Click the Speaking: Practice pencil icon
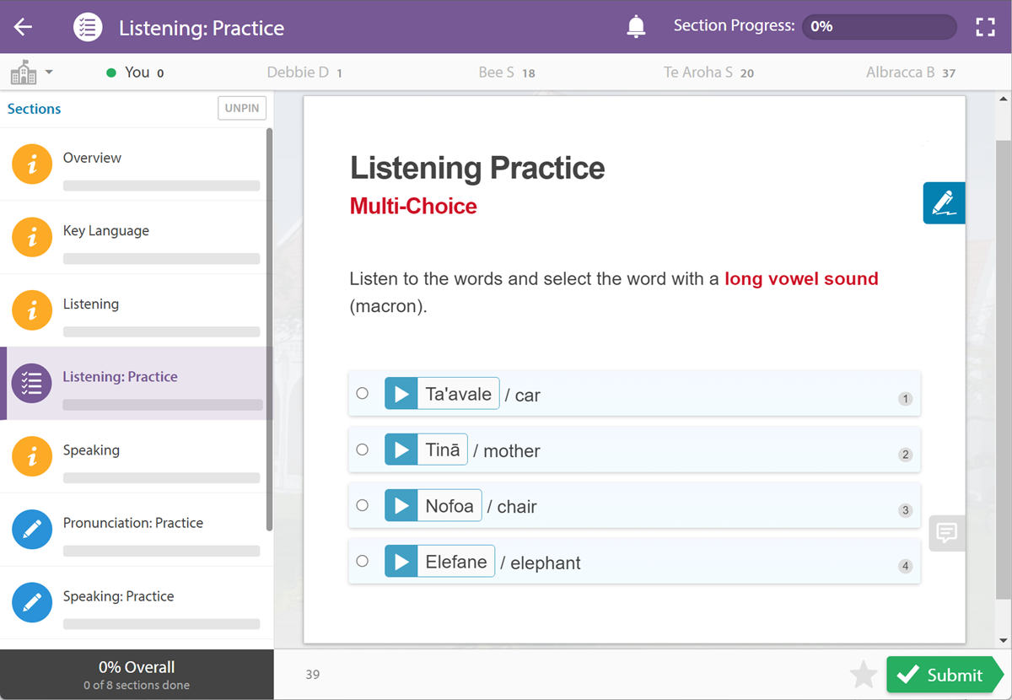 click(32, 602)
